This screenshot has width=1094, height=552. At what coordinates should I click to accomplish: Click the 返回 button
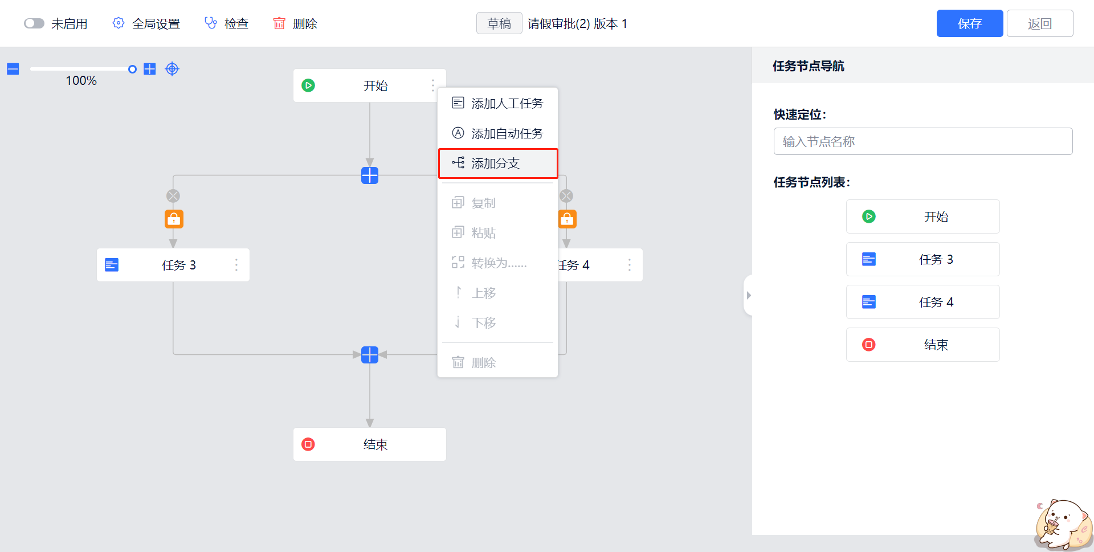tap(1039, 23)
